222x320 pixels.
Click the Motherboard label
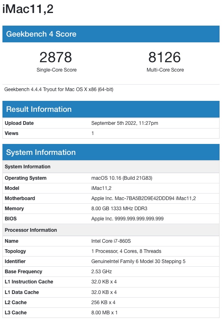20,198
